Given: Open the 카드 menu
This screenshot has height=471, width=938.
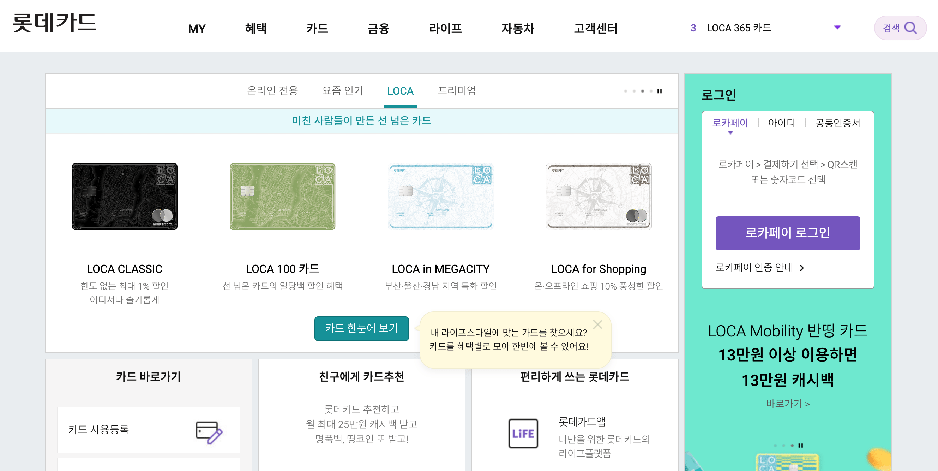Looking at the screenshot, I should point(317,28).
